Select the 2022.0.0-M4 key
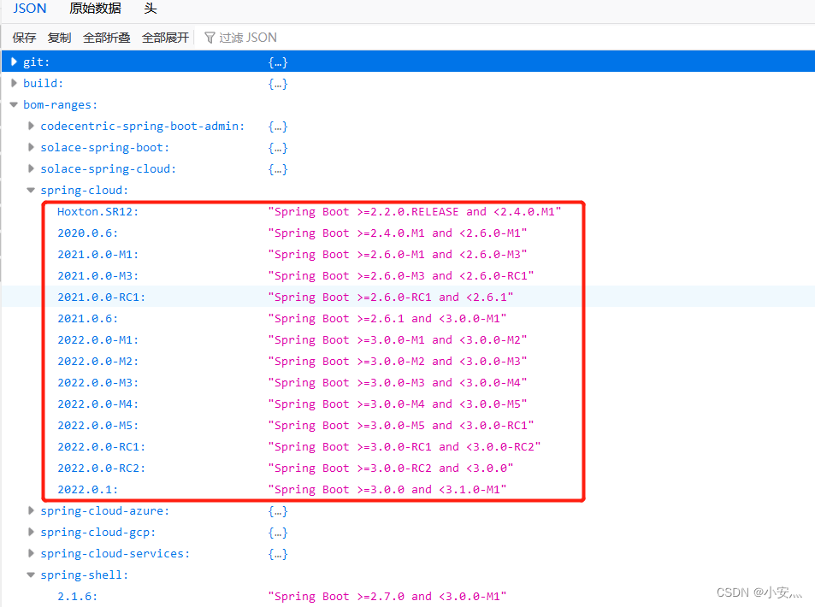 97,404
